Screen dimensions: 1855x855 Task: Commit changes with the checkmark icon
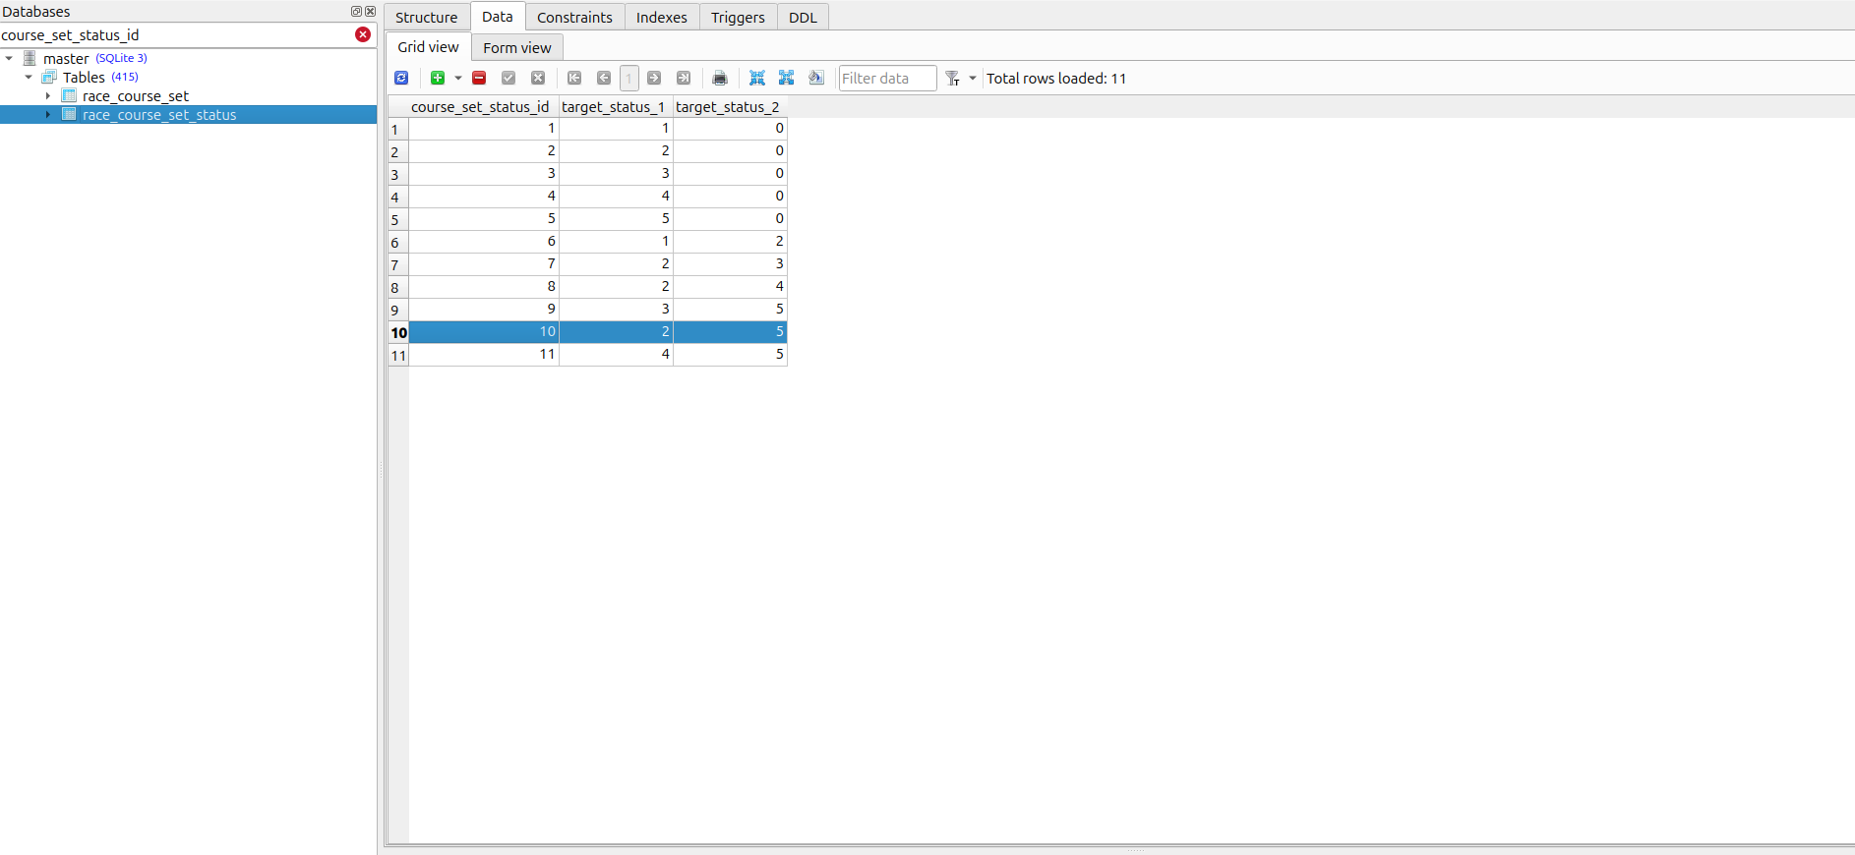tap(509, 79)
